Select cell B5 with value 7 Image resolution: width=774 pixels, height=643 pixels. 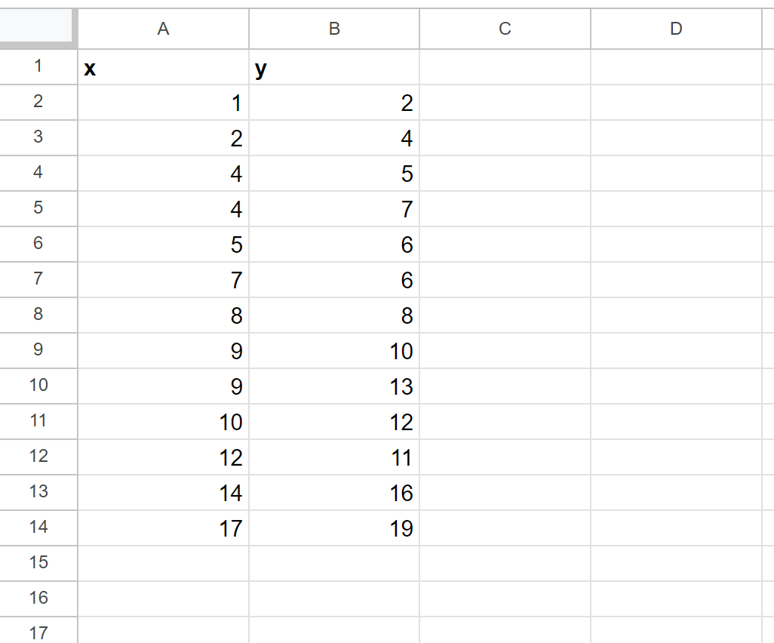coord(334,209)
